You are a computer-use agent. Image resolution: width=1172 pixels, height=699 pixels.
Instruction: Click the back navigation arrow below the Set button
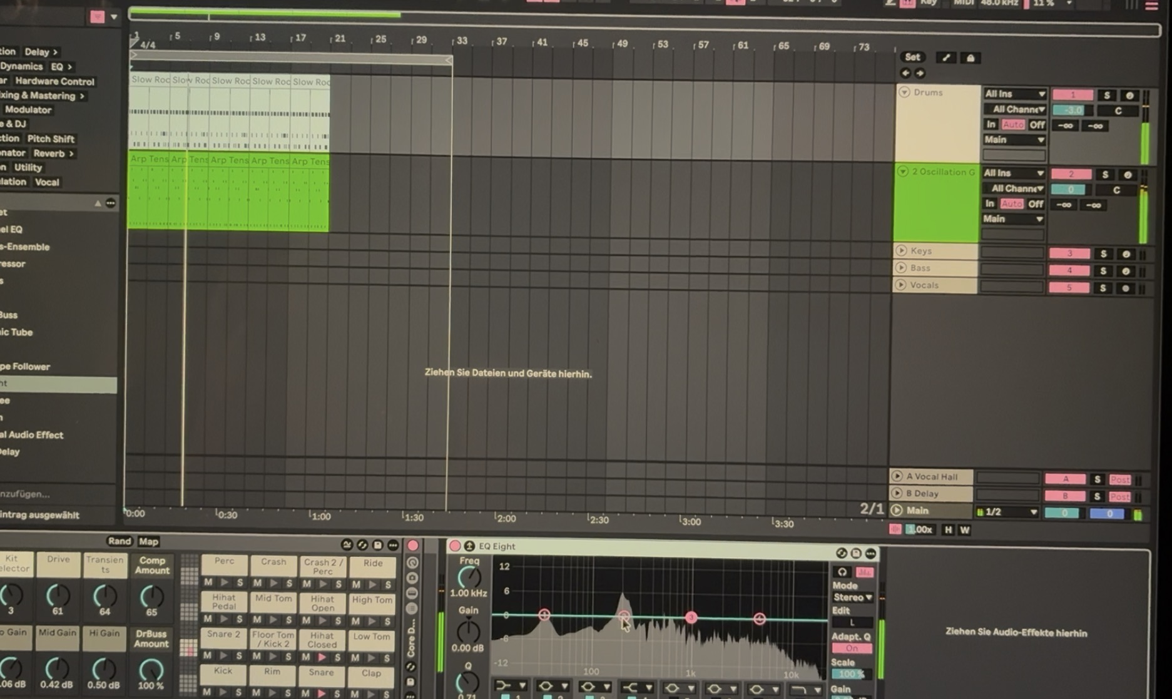(905, 73)
